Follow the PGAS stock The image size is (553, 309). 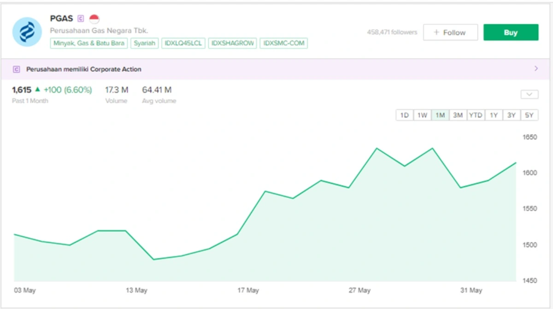450,33
